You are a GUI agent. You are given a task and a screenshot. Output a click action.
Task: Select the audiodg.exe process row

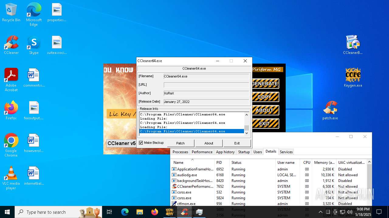coord(269,175)
